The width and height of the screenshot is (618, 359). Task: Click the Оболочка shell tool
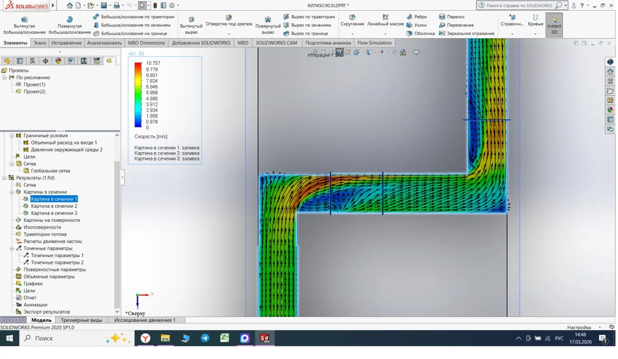pos(420,33)
